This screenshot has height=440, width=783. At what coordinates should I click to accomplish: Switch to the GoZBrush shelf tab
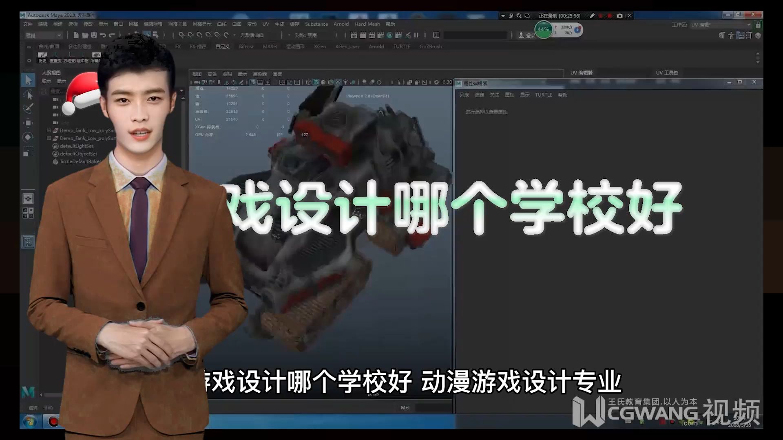tap(430, 46)
